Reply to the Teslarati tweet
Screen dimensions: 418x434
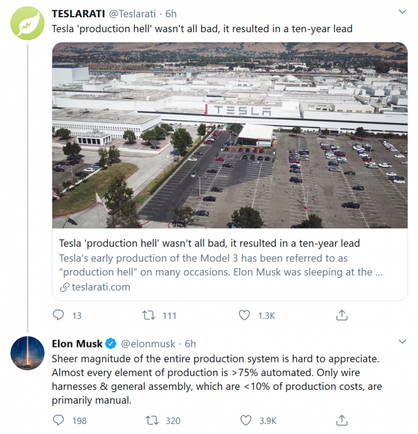[x=59, y=315]
